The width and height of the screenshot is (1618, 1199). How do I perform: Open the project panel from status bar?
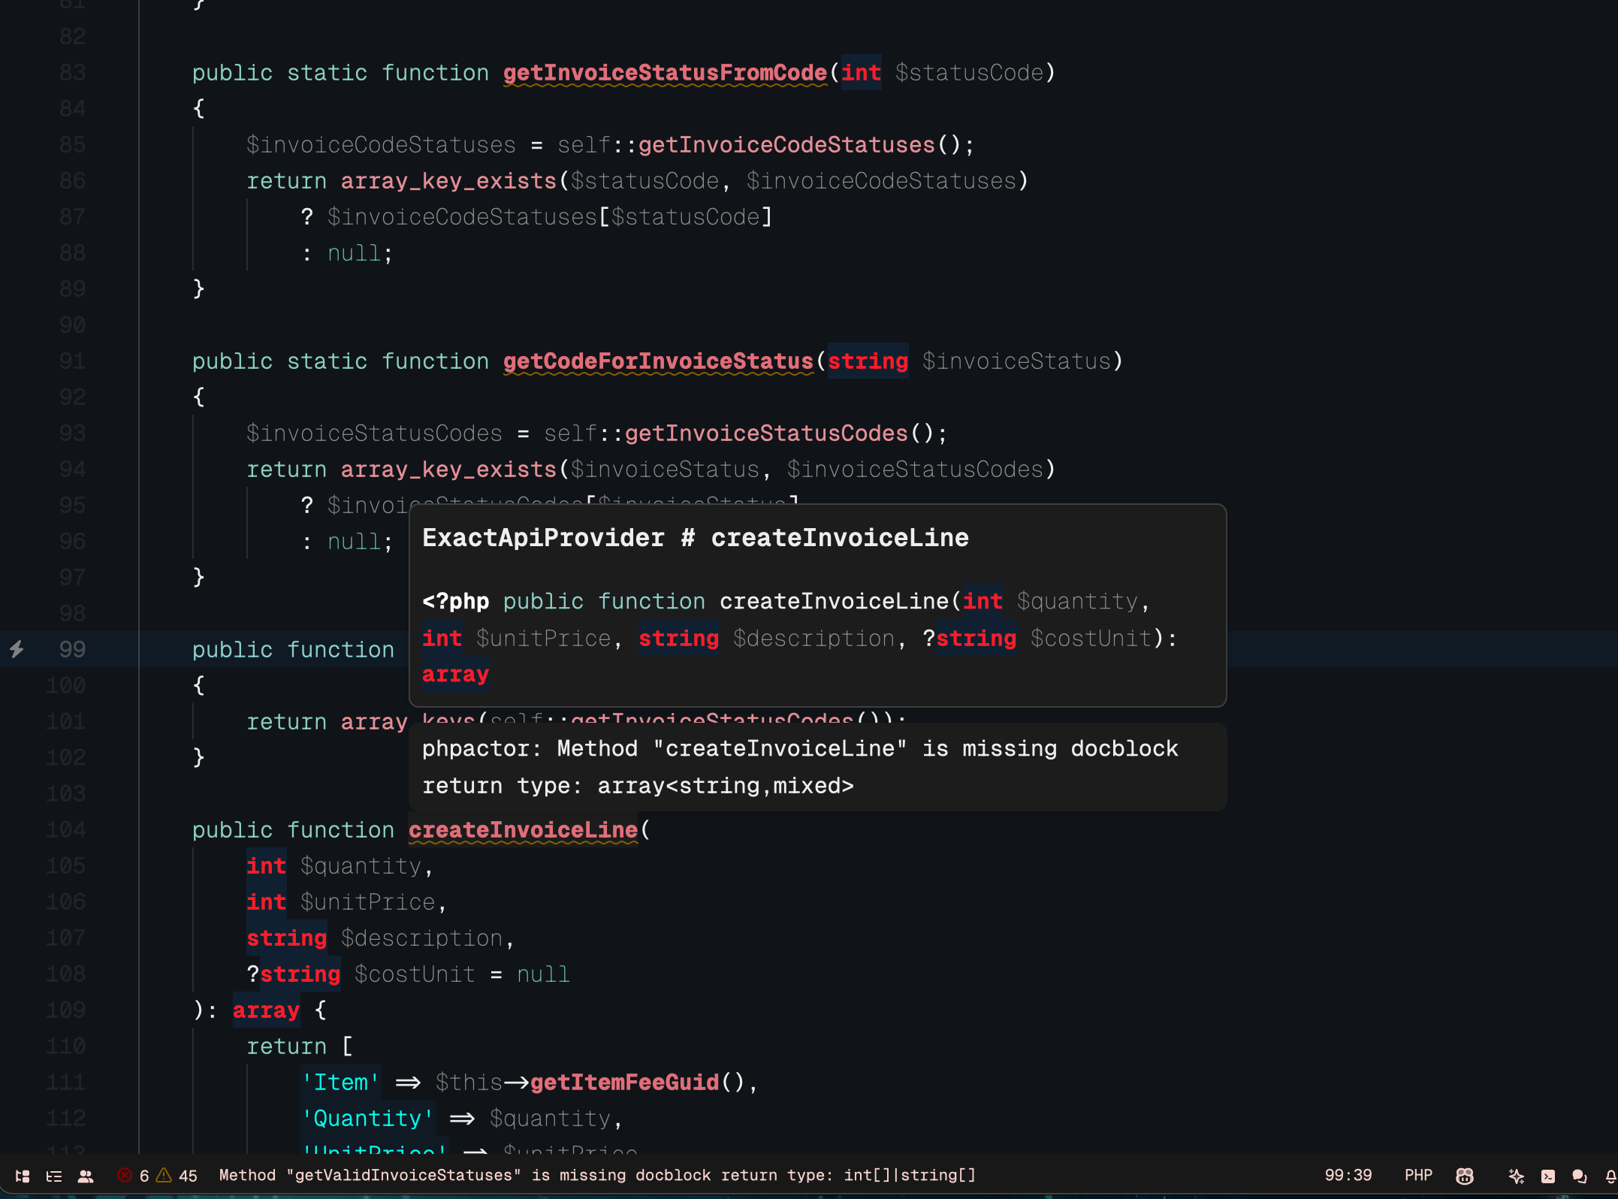pos(23,1176)
